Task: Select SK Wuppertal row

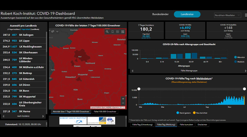Action: [23, 97]
